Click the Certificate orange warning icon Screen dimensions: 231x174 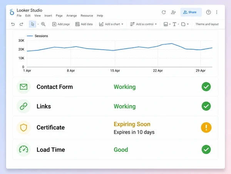pyautogui.click(x=206, y=127)
